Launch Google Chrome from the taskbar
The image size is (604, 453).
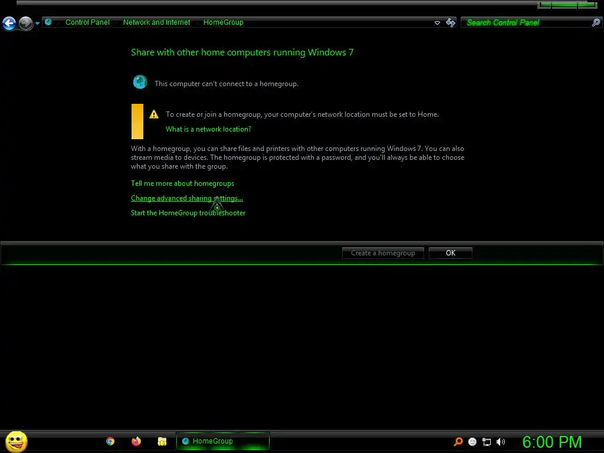click(110, 441)
